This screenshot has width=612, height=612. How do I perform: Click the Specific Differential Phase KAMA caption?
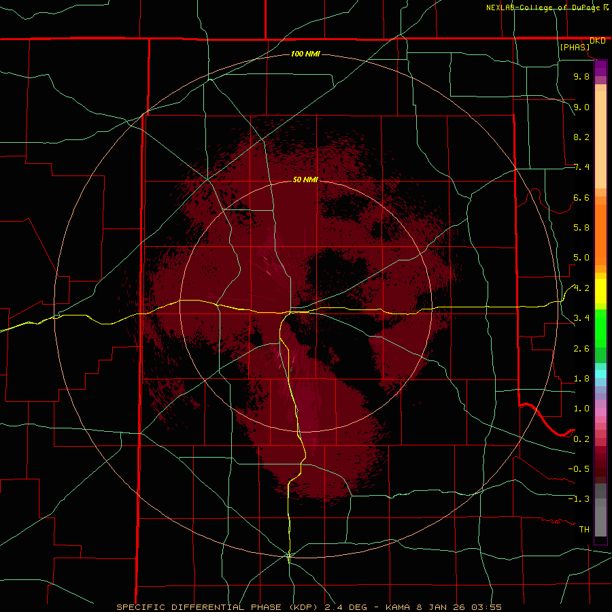click(x=309, y=607)
